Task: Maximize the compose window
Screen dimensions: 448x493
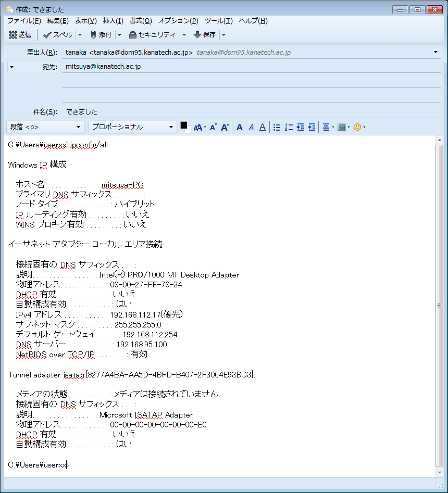Action: 417,10
